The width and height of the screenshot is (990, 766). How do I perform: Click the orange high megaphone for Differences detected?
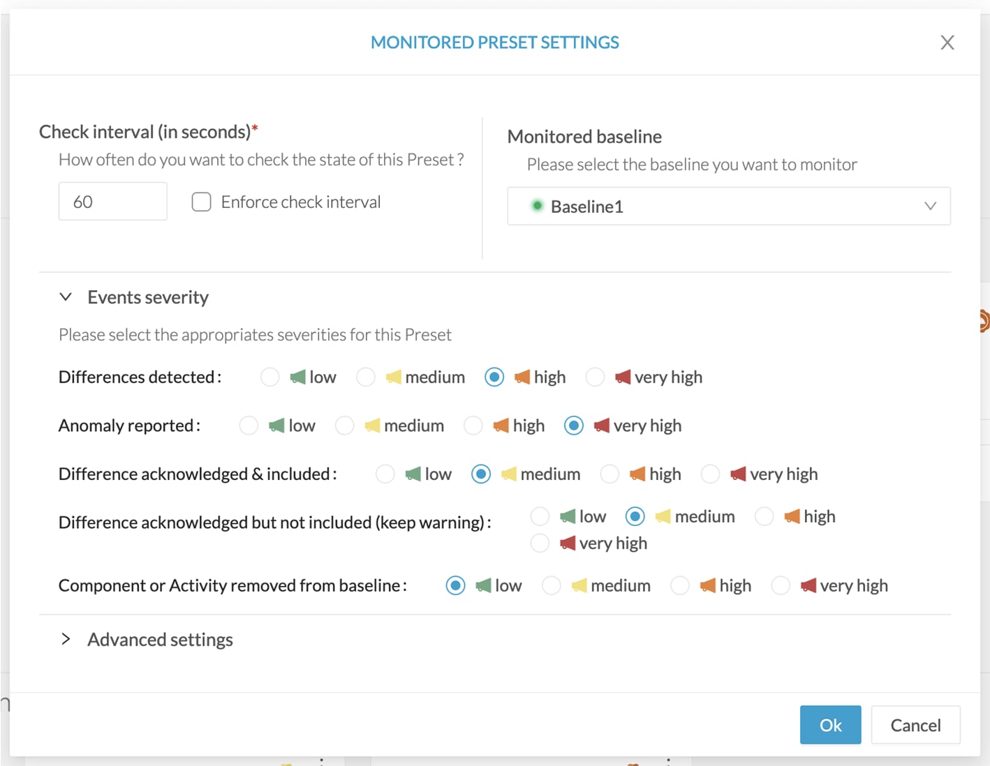(521, 377)
